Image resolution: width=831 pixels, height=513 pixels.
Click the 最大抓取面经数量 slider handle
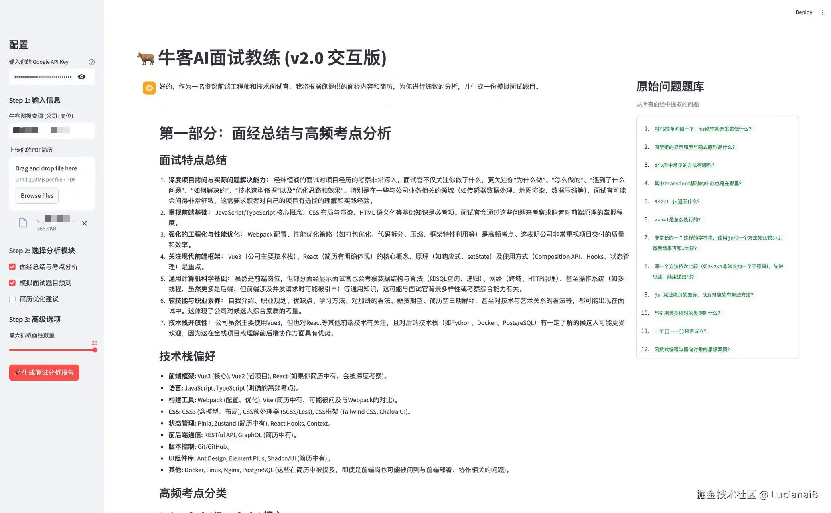pos(95,350)
